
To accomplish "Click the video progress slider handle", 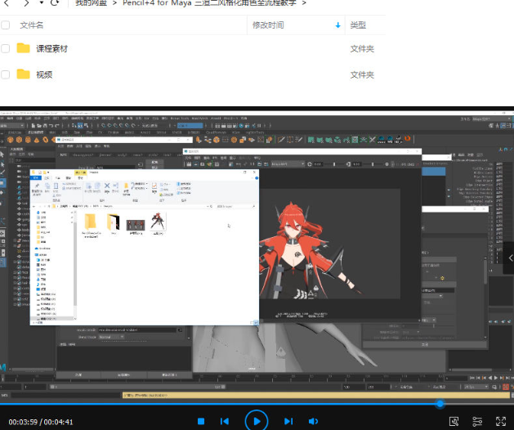I will [x=440, y=404].
